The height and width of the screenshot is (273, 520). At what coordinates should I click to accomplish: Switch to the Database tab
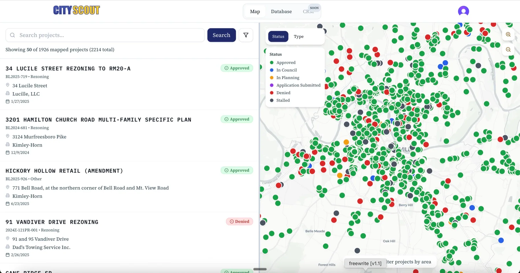click(281, 12)
